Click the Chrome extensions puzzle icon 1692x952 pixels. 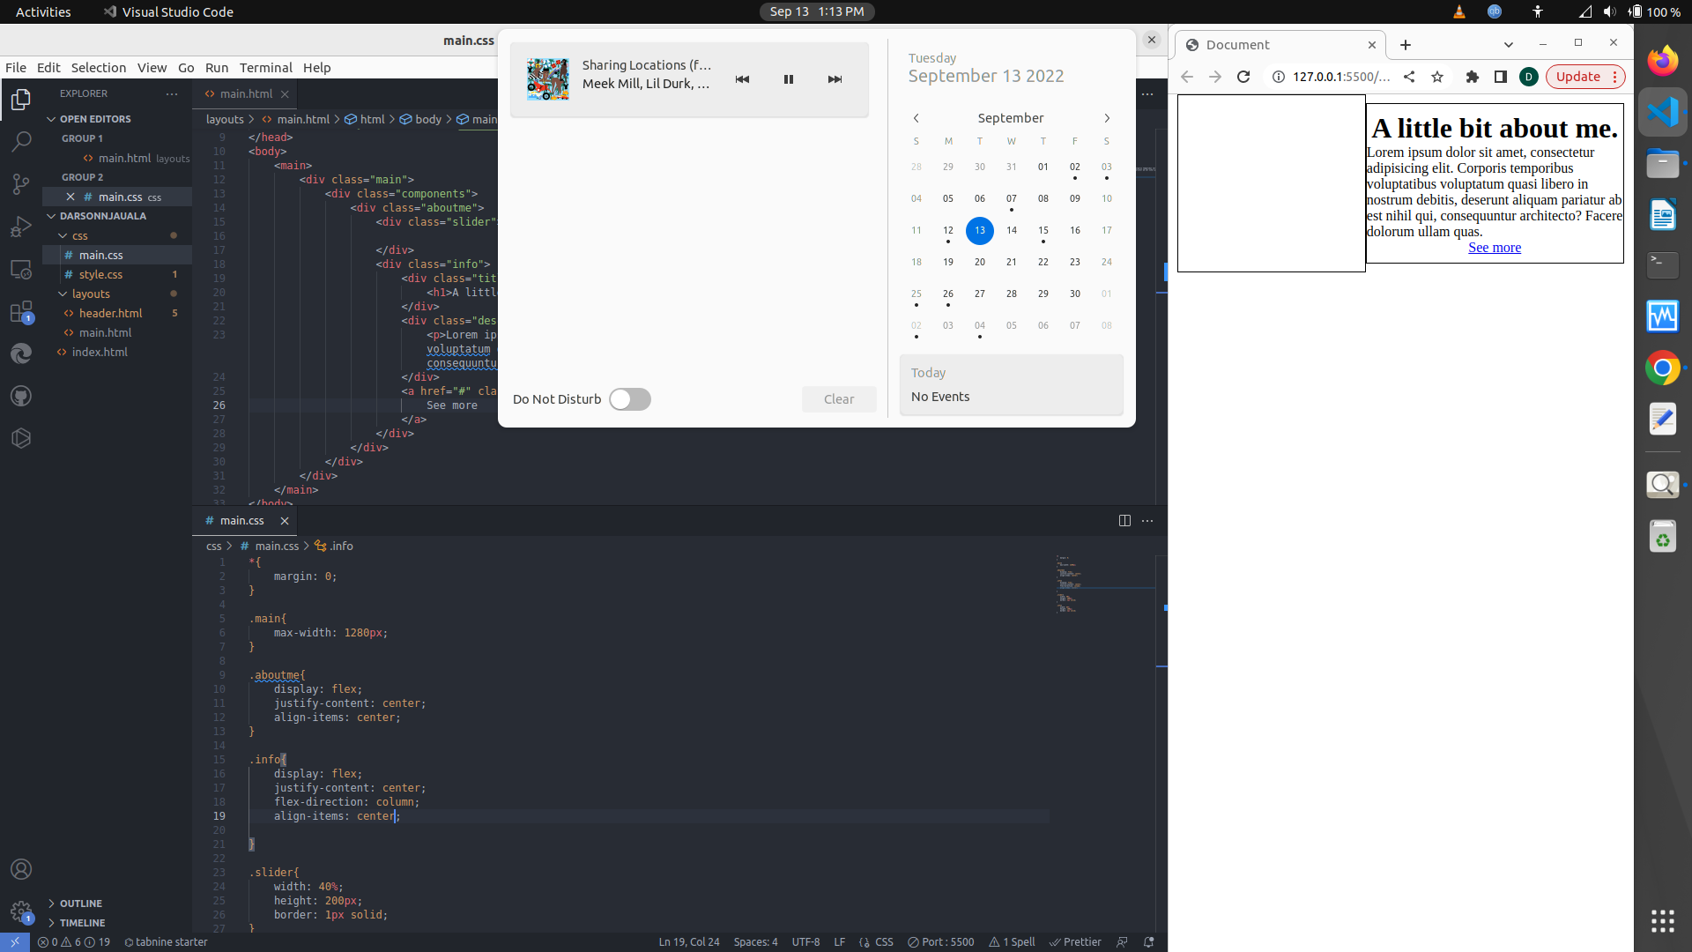click(x=1472, y=77)
